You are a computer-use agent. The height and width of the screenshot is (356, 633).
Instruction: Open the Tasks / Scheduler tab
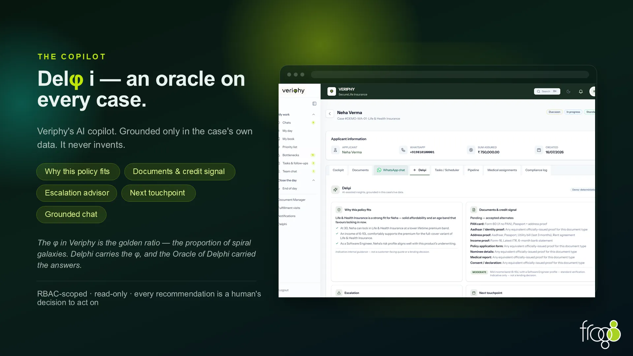tap(447, 170)
